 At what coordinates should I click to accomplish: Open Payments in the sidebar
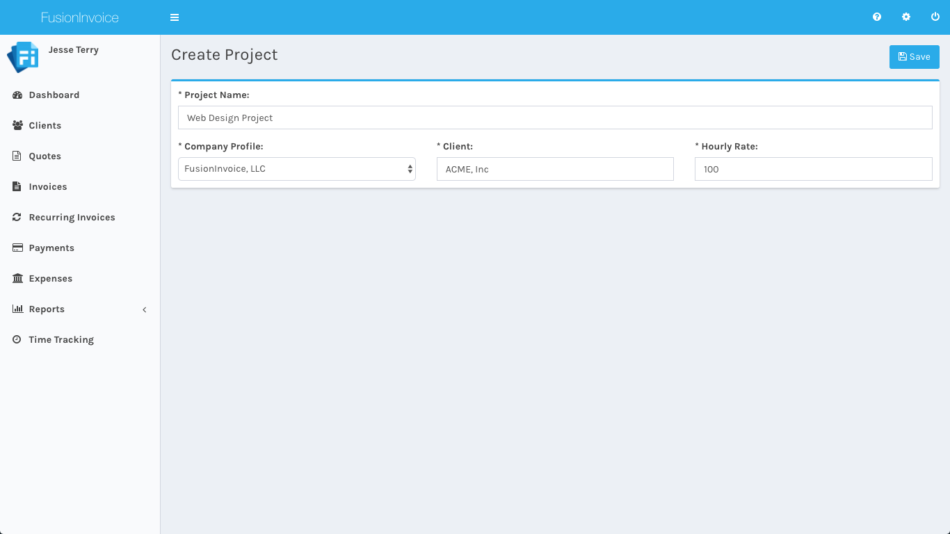tap(51, 248)
